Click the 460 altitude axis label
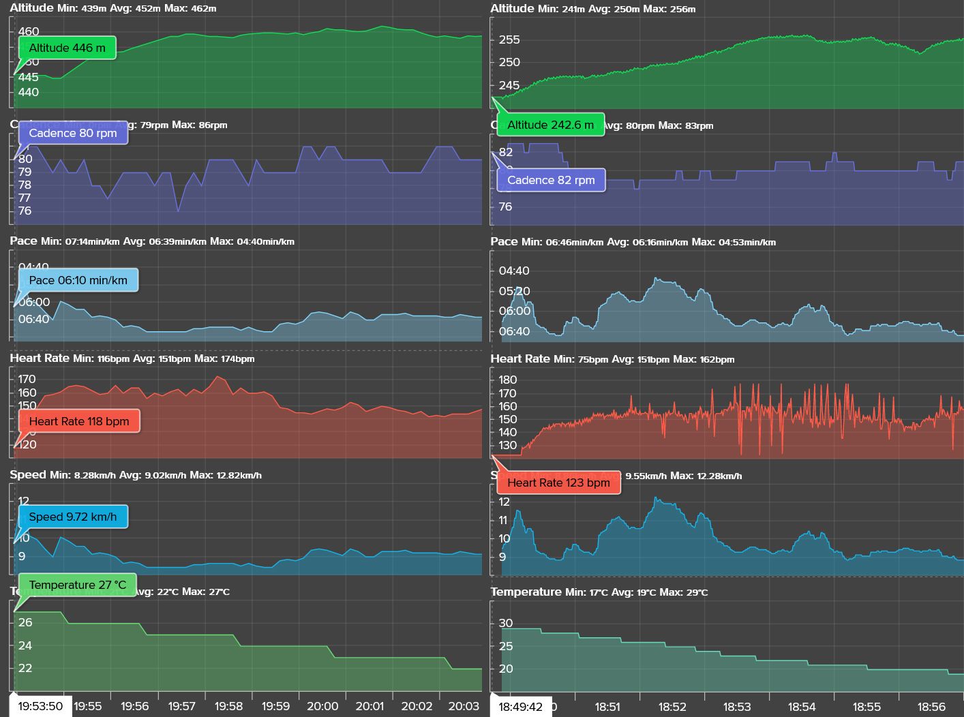Screen dimensions: 964x717 tap(29, 31)
